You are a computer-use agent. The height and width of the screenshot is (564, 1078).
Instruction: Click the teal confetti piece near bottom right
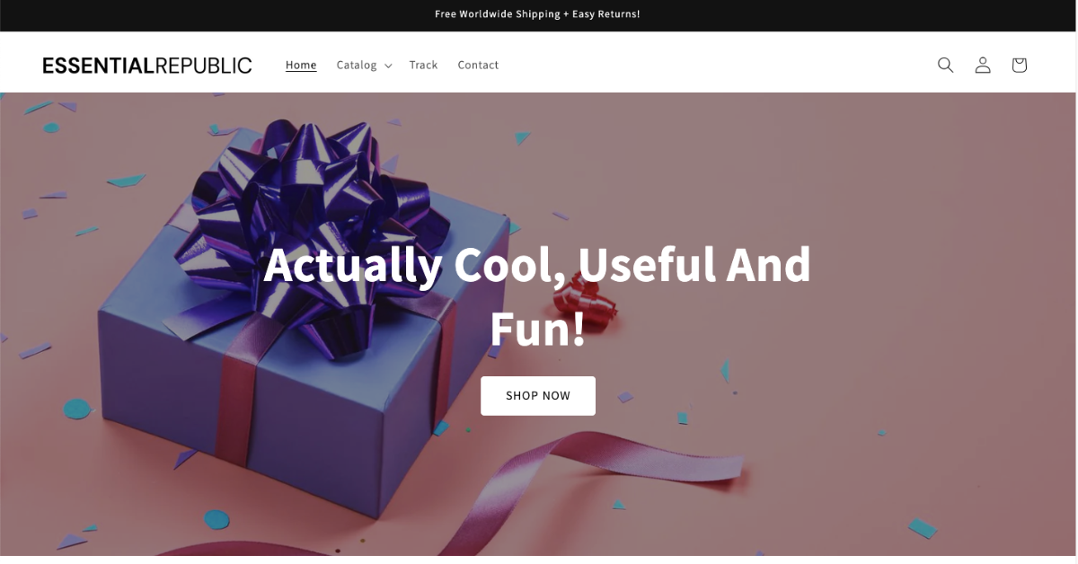[922, 527]
